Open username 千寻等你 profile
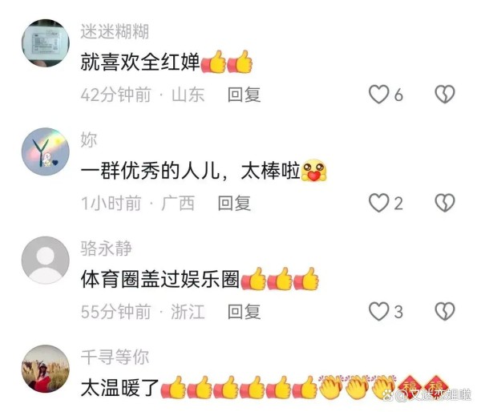The height and width of the screenshot is (412, 481). pos(115,357)
